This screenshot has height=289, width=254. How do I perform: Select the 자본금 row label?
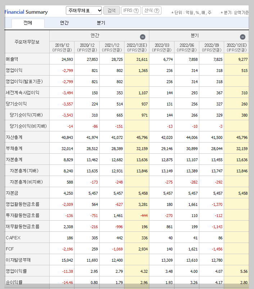pyautogui.click(x=12, y=193)
